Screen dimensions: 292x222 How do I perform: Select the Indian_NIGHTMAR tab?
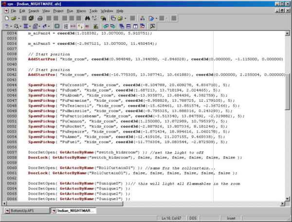click(x=73, y=211)
